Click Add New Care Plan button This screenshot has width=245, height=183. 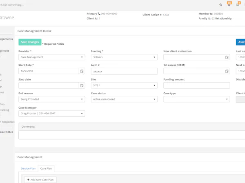click(40, 180)
